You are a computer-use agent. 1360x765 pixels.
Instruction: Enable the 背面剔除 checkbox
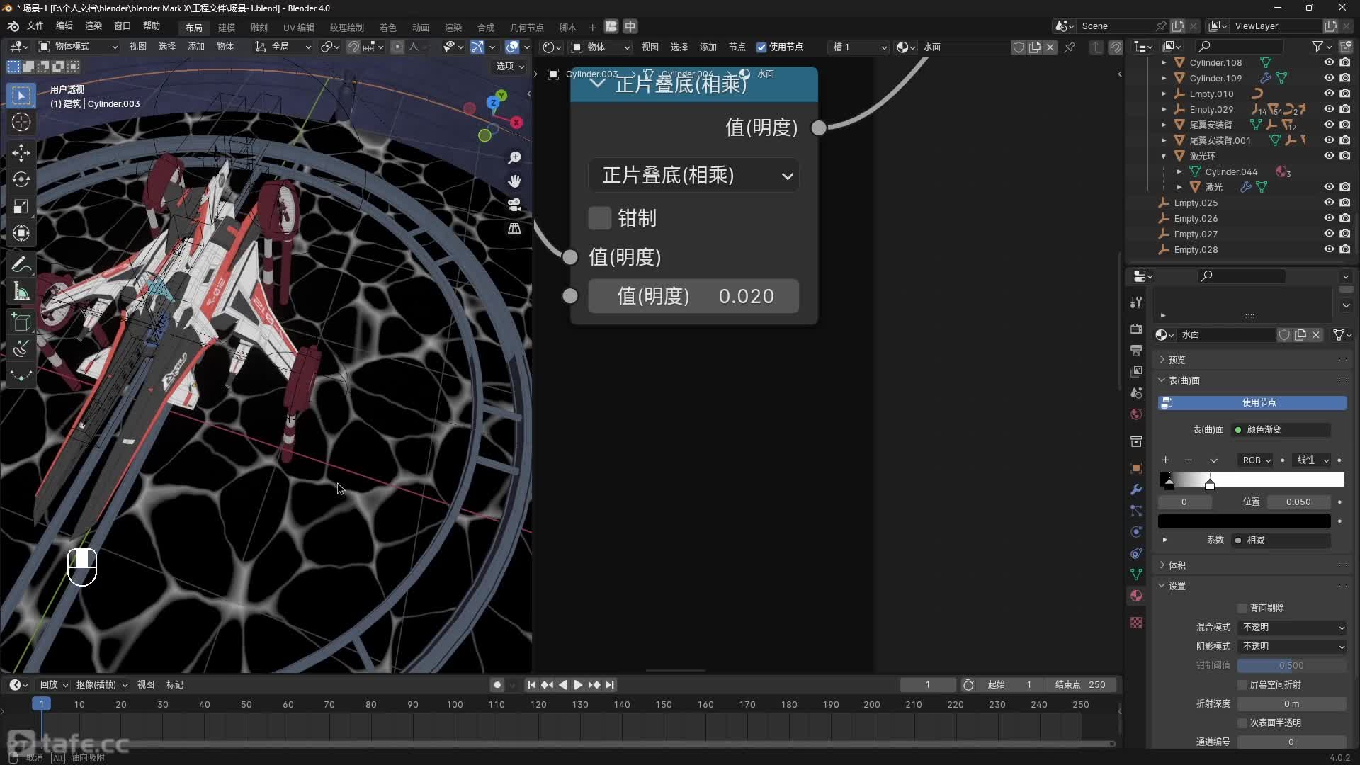click(x=1242, y=608)
